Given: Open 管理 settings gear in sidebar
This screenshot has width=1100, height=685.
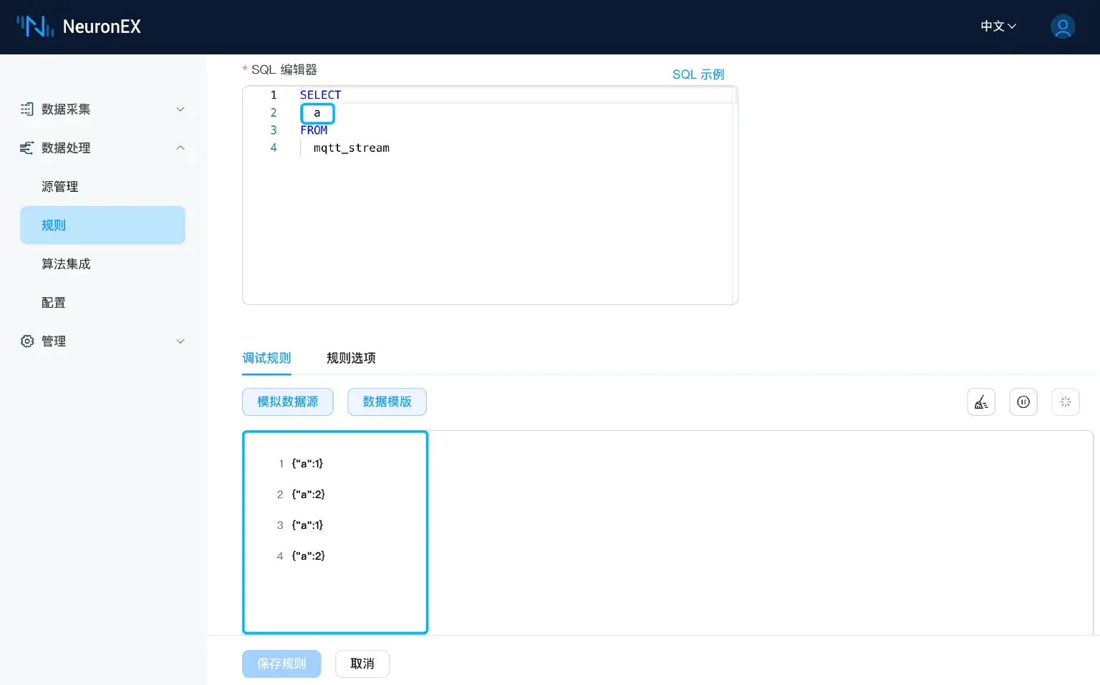Looking at the screenshot, I should (26, 341).
